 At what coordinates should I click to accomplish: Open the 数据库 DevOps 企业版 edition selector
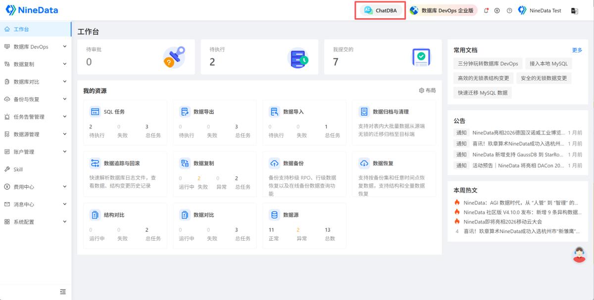pyautogui.click(x=443, y=10)
